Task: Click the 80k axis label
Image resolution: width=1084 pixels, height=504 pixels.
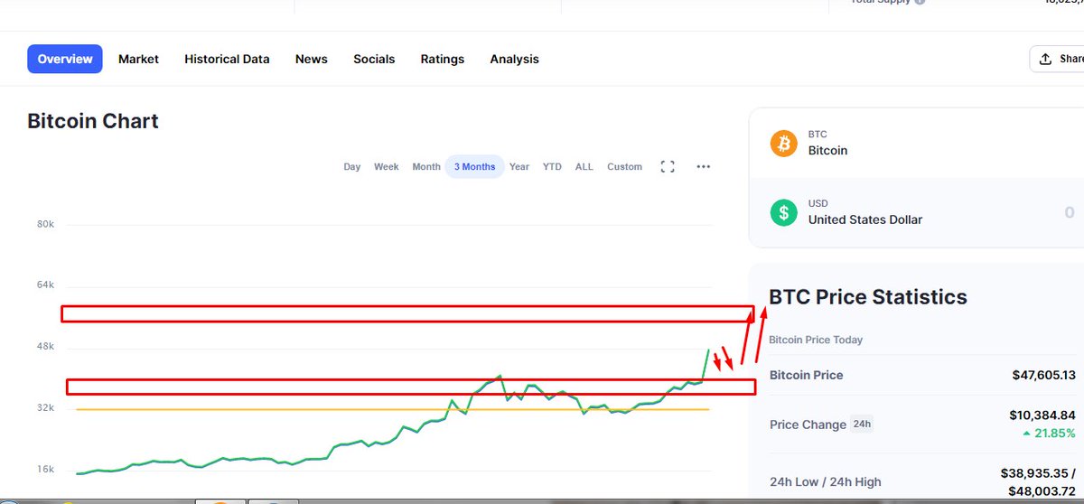Action: tap(45, 223)
